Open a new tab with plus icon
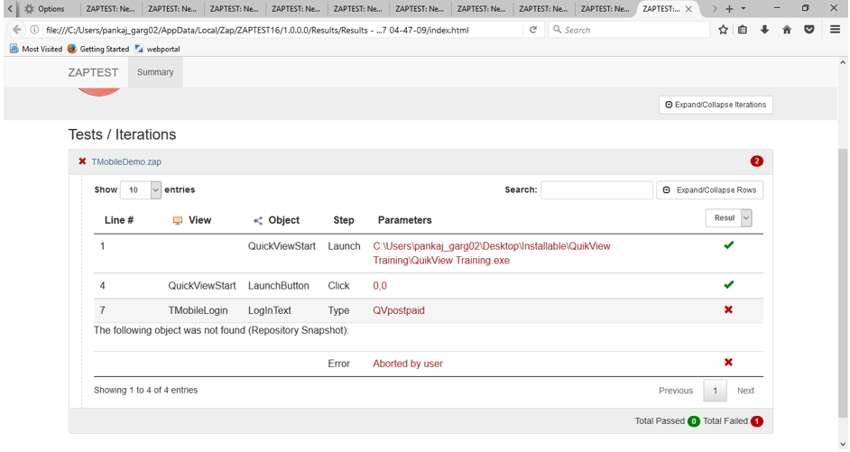The width and height of the screenshot is (850, 452). [x=729, y=9]
